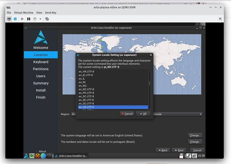231x164 pixels.
Task: Choose en_NZ.UTF-8 locale
Action: (113, 89)
